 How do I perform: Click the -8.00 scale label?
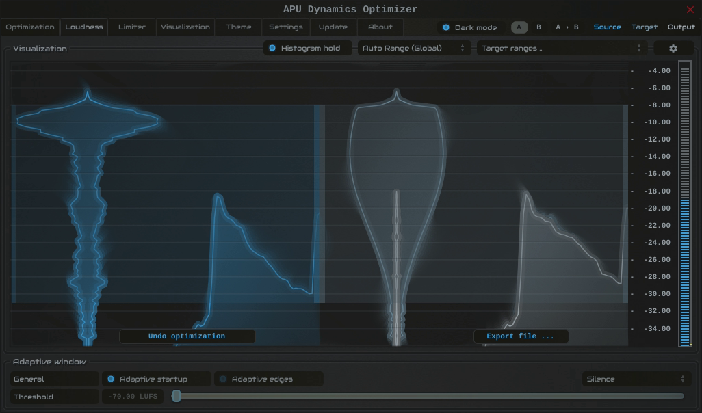pos(659,105)
